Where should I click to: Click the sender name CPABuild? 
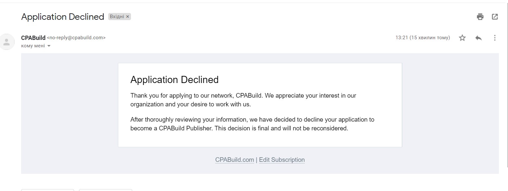point(33,38)
